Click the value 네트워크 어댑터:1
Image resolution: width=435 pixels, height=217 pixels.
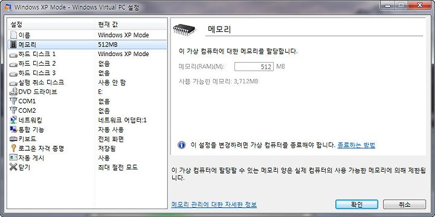pyautogui.click(x=122, y=120)
